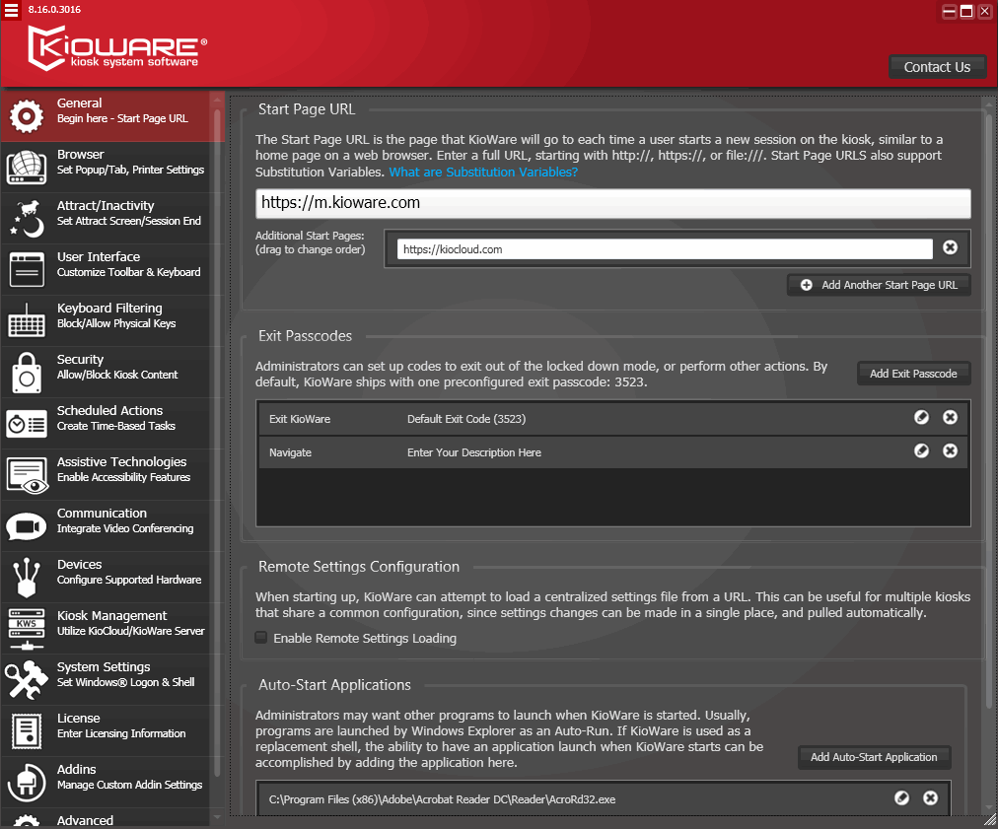This screenshot has width=998, height=829.
Task: Click the Security padlock icon
Action: [26, 373]
